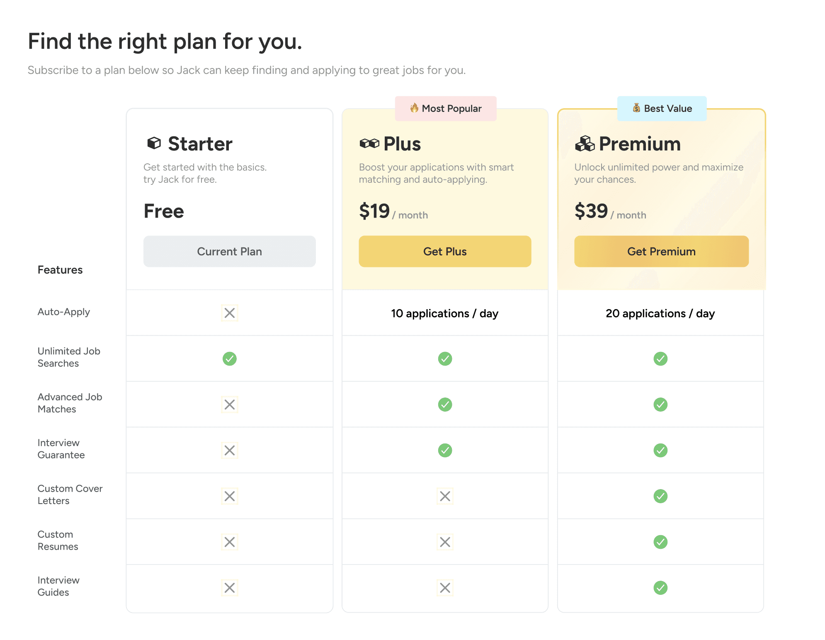Click the money bag icon on Best Value badge
825x640 pixels.
636,108
